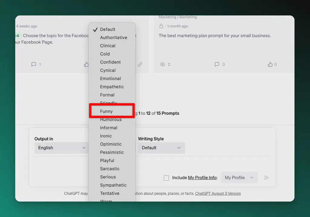Open the ChatGPT August 3 Version link
The height and width of the screenshot is (217, 310).
click(218, 193)
